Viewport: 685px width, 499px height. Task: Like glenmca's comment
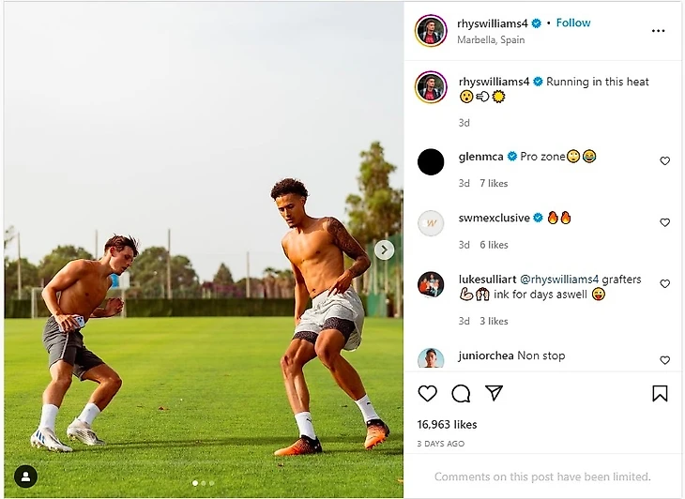(664, 161)
